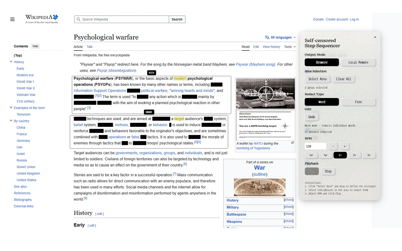Open the View history tab

pyautogui.click(x=271, y=47)
